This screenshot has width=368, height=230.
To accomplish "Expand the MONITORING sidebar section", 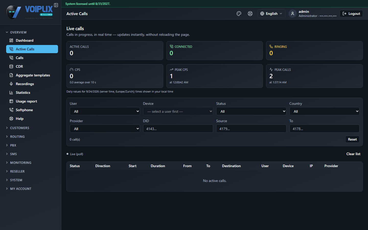I will 21,163.
